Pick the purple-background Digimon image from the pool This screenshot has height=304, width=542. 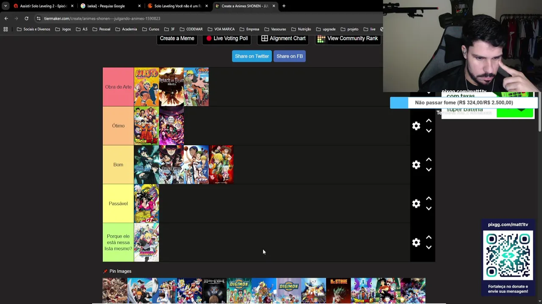tap(289, 290)
